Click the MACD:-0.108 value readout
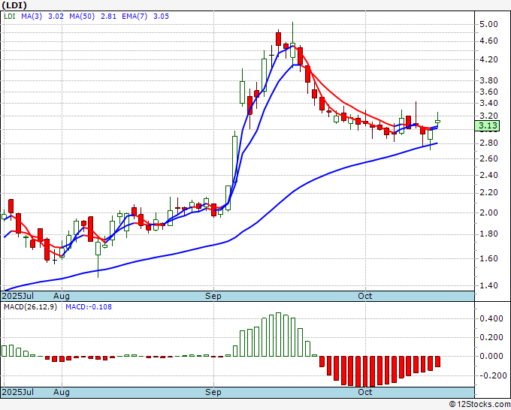Image resolution: width=511 pixels, height=410 pixels. point(89,307)
